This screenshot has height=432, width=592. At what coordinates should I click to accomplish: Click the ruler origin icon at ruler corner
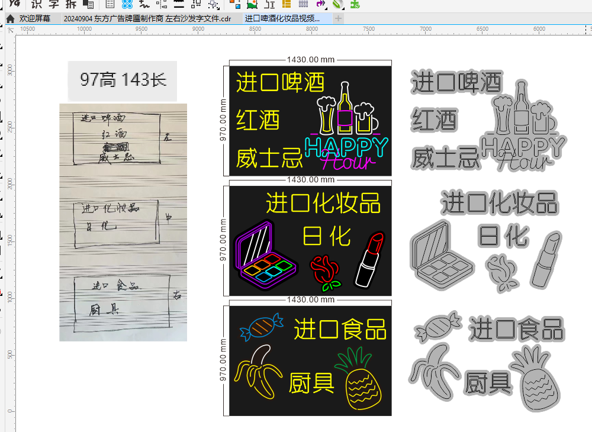(x=11, y=30)
